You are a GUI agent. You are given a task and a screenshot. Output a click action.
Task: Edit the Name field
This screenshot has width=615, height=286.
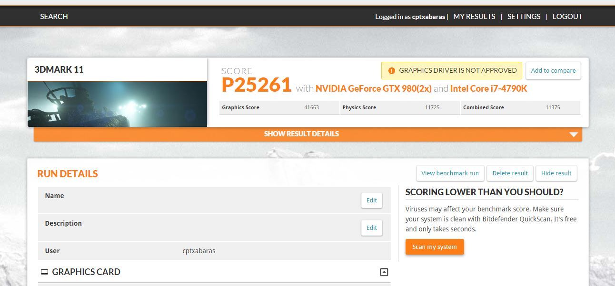pos(372,200)
